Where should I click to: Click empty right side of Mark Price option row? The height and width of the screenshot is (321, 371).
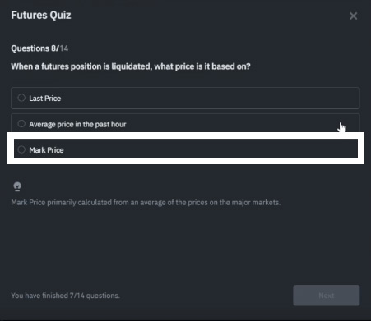click(x=247, y=148)
